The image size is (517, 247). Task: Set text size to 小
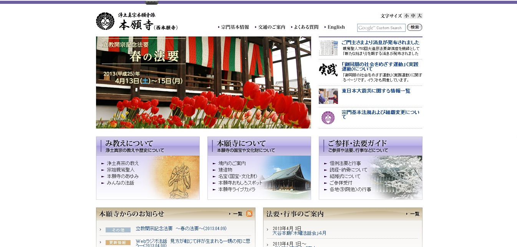pyautogui.click(x=406, y=16)
